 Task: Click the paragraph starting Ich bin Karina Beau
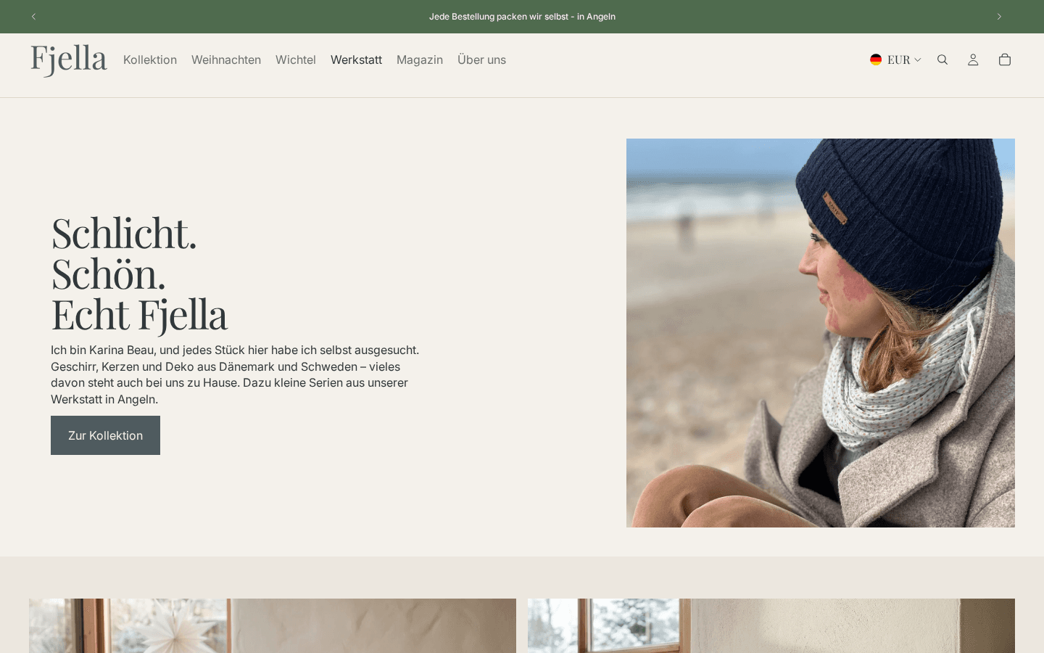pyautogui.click(x=236, y=374)
